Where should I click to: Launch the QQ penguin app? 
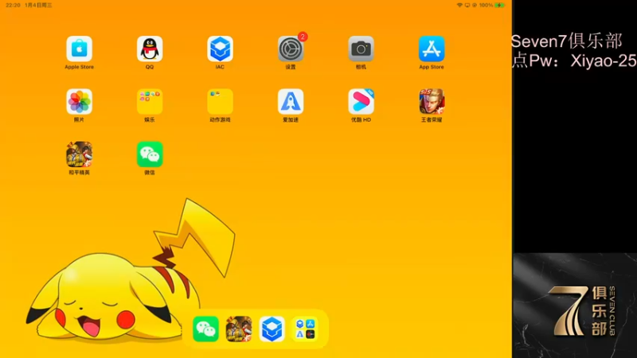coord(150,49)
